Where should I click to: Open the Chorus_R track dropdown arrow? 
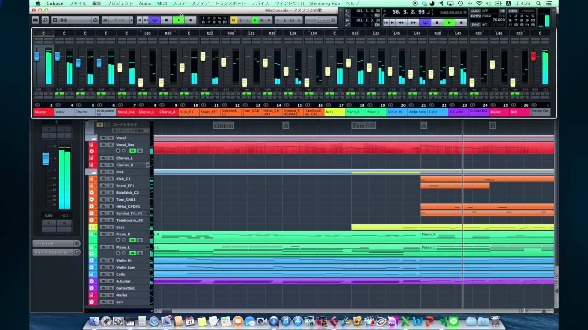(147, 165)
